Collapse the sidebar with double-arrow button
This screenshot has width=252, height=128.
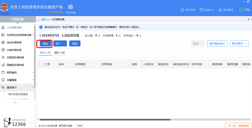pos(16,103)
